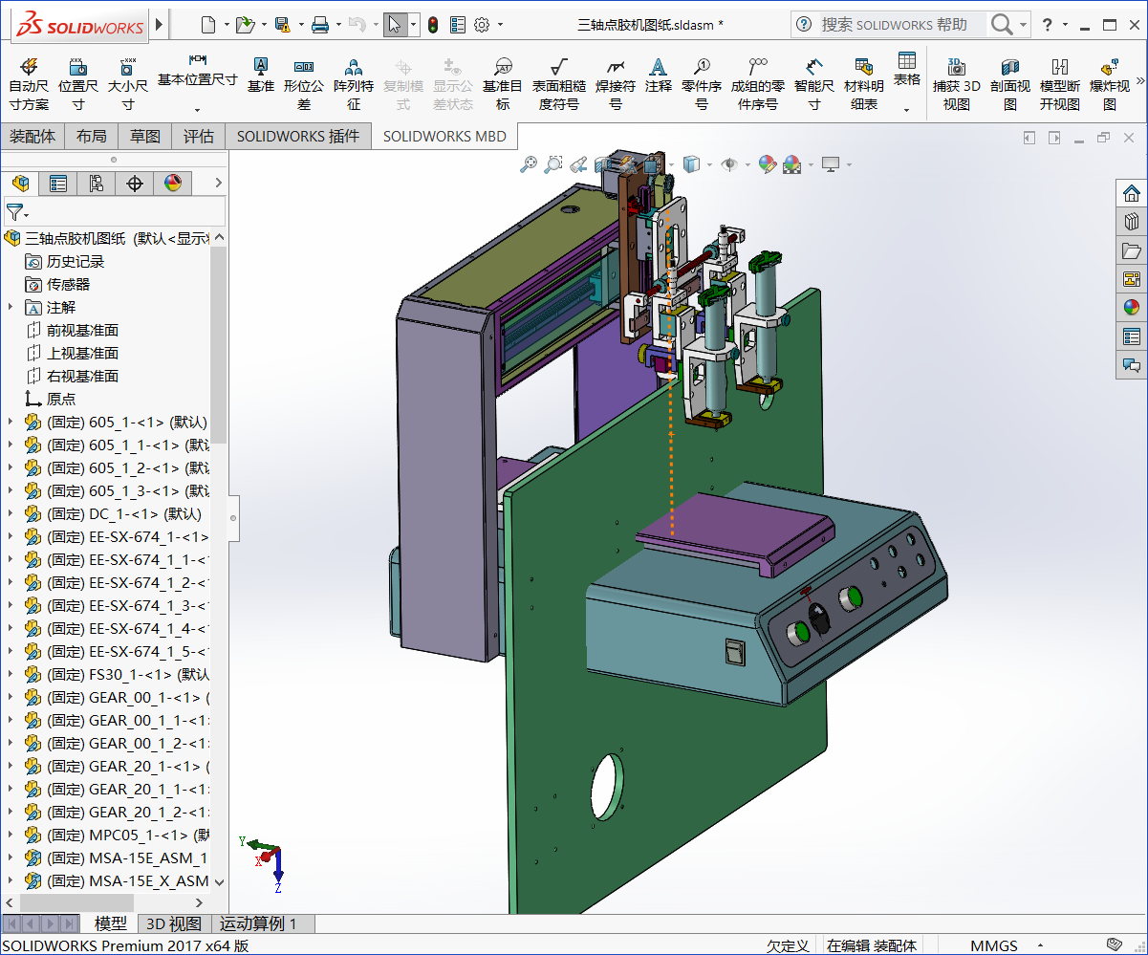This screenshot has width=1148, height=955.
Task: Insert a Bill of Materials (材料明细表)
Action: coord(864,83)
